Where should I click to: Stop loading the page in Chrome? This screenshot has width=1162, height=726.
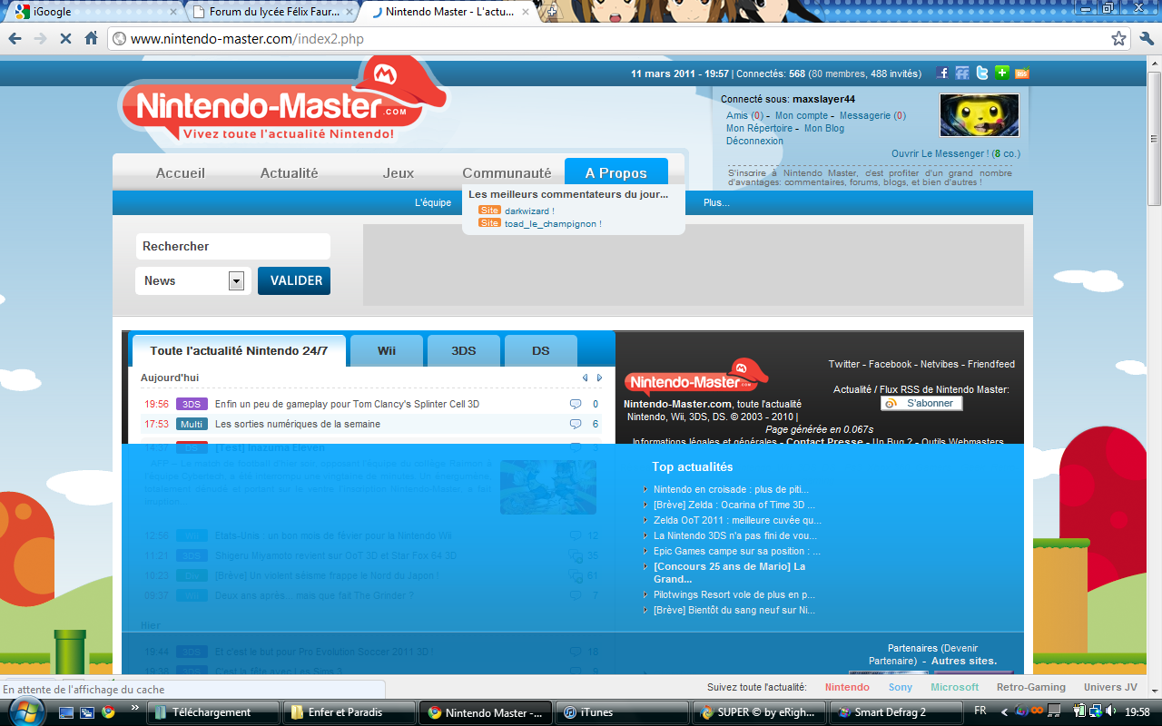(x=65, y=38)
